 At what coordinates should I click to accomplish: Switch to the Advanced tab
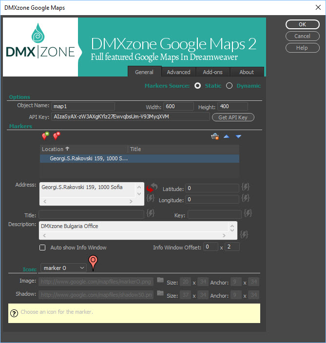178,72
